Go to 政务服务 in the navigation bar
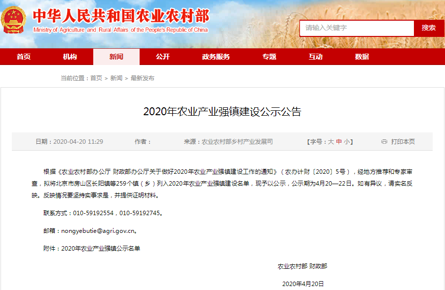The height and width of the screenshot is (290, 445). (x=216, y=57)
